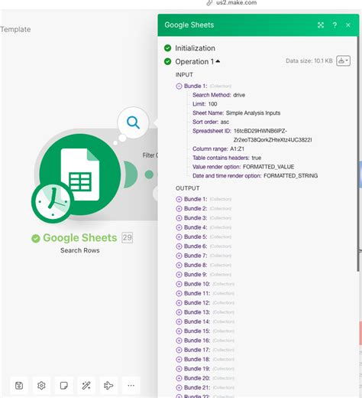The height and width of the screenshot is (398, 362).
Task: Click the Initialization green check icon
Action: click(168, 48)
